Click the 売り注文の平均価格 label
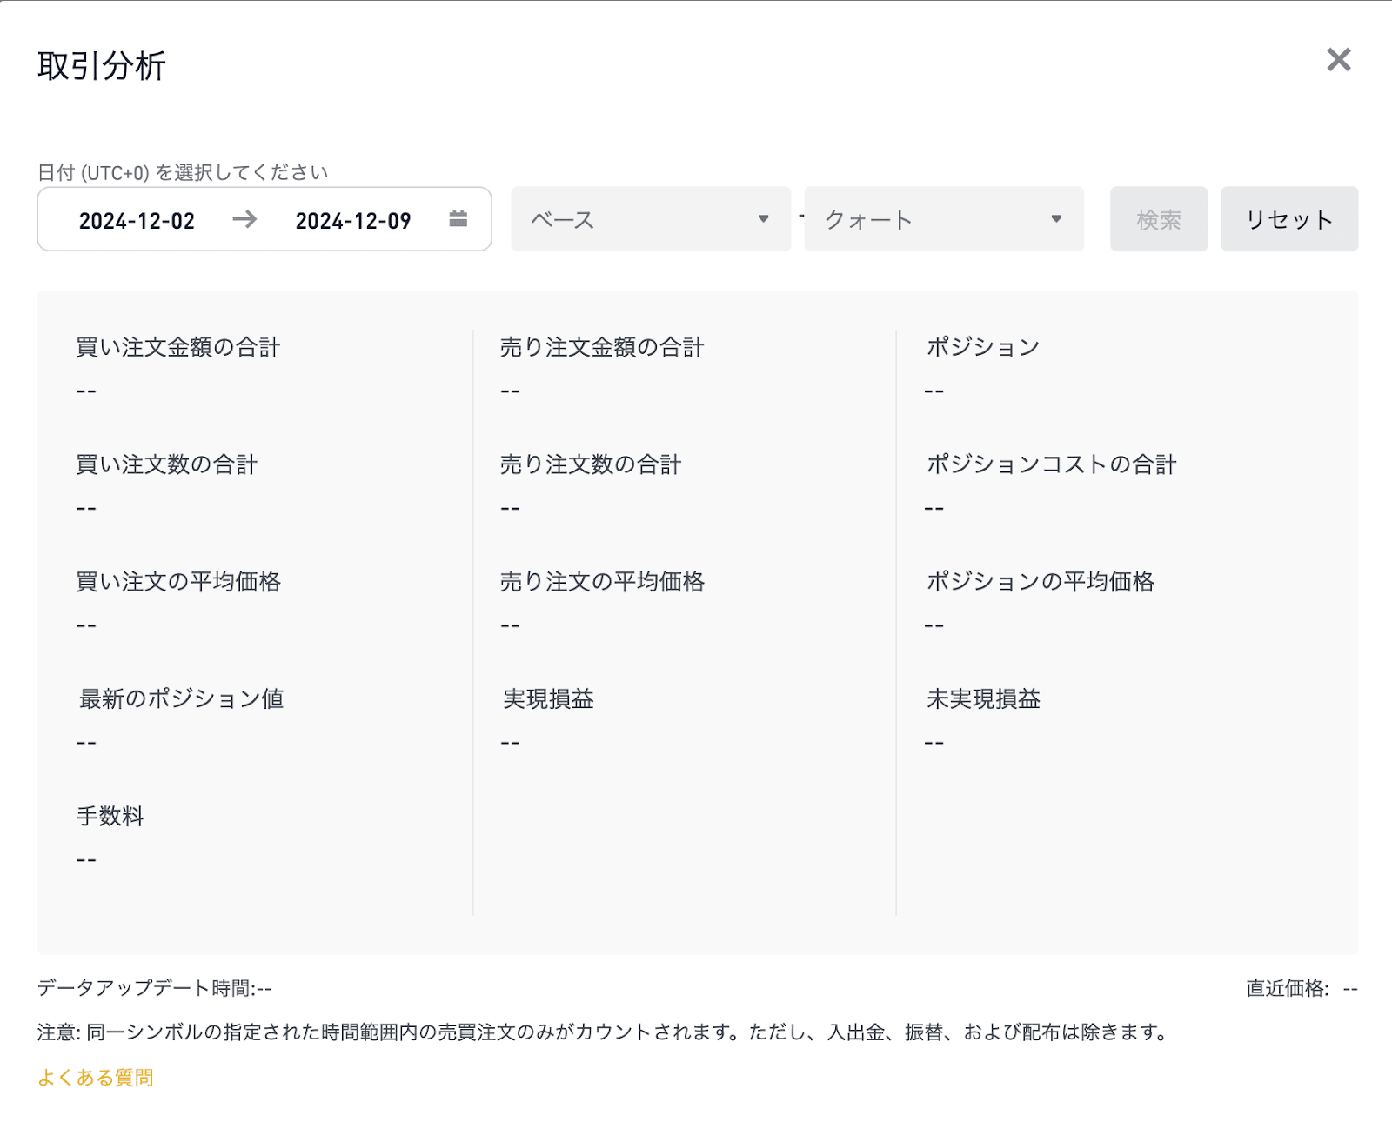The width and height of the screenshot is (1392, 1129). point(602,582)
